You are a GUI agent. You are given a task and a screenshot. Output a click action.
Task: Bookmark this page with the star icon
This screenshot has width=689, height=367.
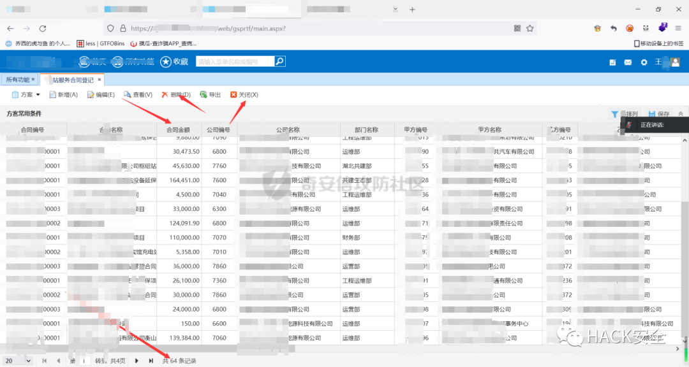(530, 29)
